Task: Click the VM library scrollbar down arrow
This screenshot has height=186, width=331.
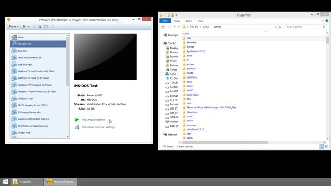Action: click(68, 137)
